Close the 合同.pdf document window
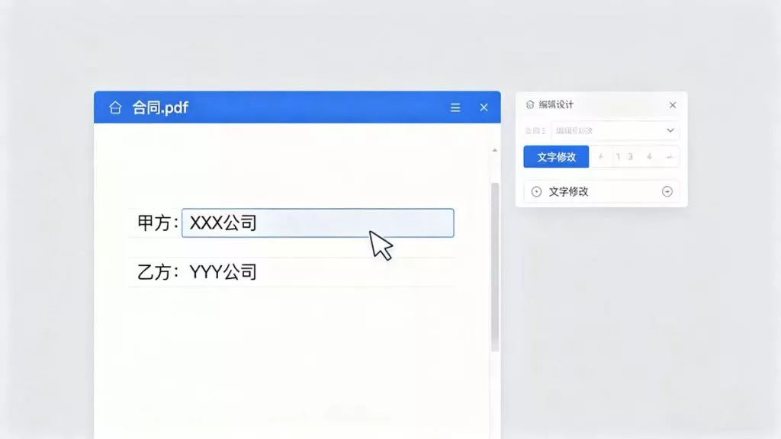 484,107
